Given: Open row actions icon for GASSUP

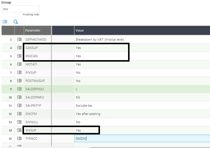Looking at the screenshot, I should [x=20, y=48].
